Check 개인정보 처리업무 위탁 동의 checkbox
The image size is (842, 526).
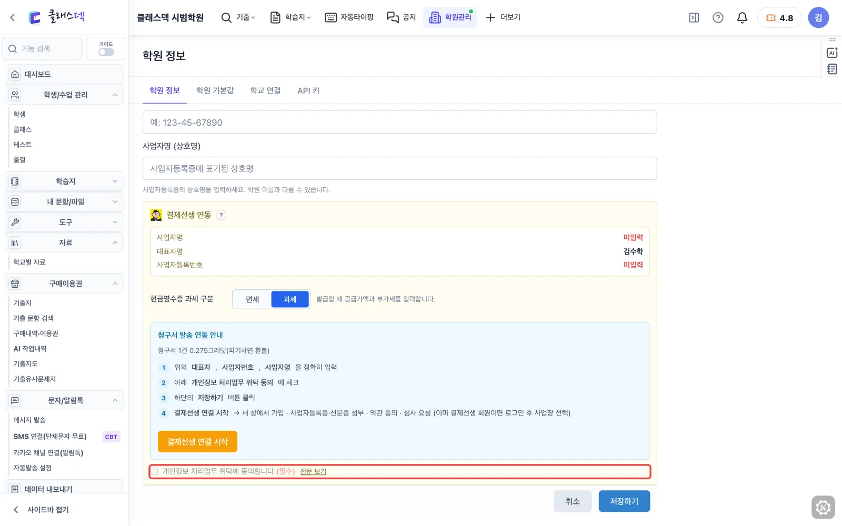click(155, 471)
